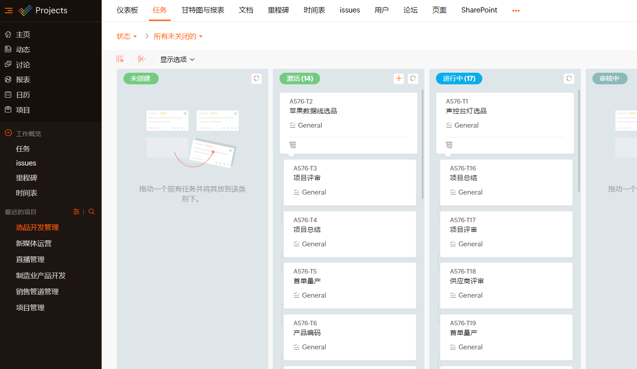Click the column customization icon in the toolbar
This screenshot has height=369, width=637.
coord(120,59)
